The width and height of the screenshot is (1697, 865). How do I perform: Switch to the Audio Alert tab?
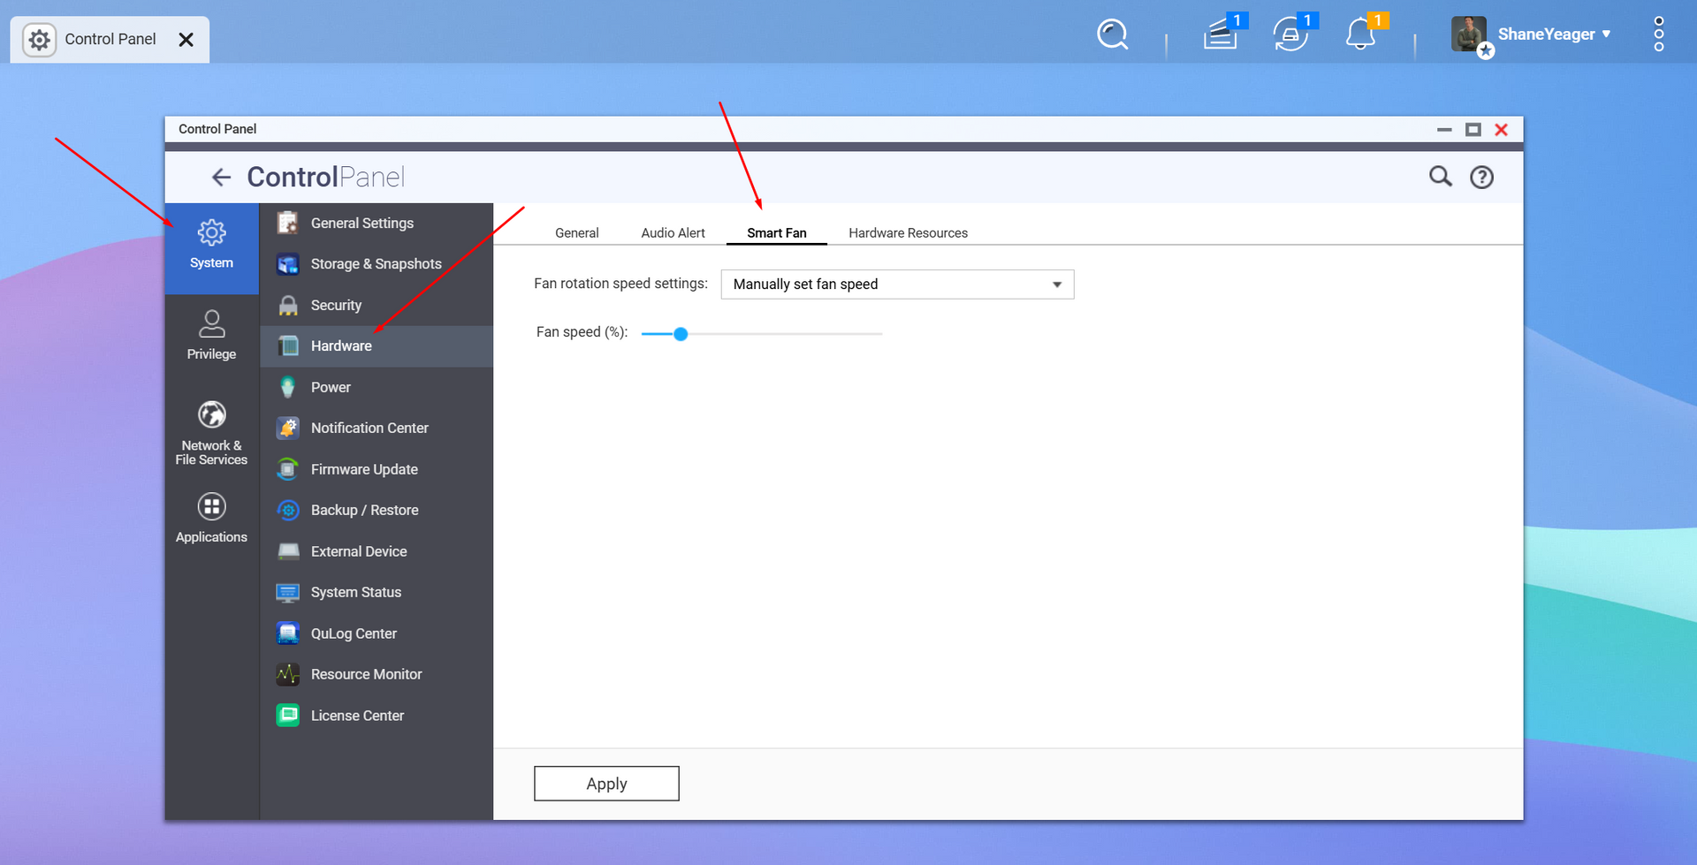(673, 233)
